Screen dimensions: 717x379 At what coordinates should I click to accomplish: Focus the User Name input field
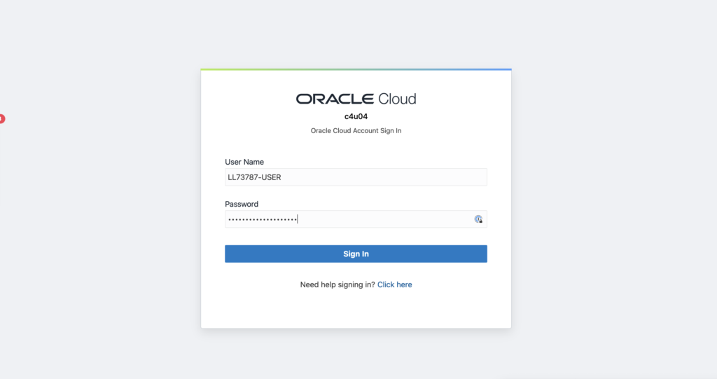pyautogui.click(x=356, y=177)
